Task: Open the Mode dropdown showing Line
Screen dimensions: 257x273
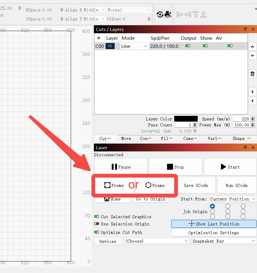Action: point(135,46)
